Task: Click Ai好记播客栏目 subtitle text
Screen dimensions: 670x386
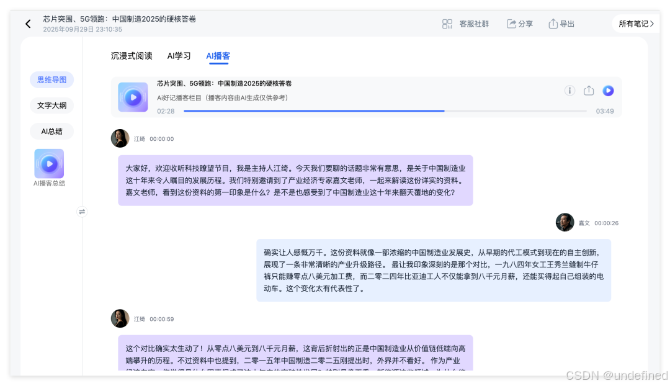Action: coord(222,98)
